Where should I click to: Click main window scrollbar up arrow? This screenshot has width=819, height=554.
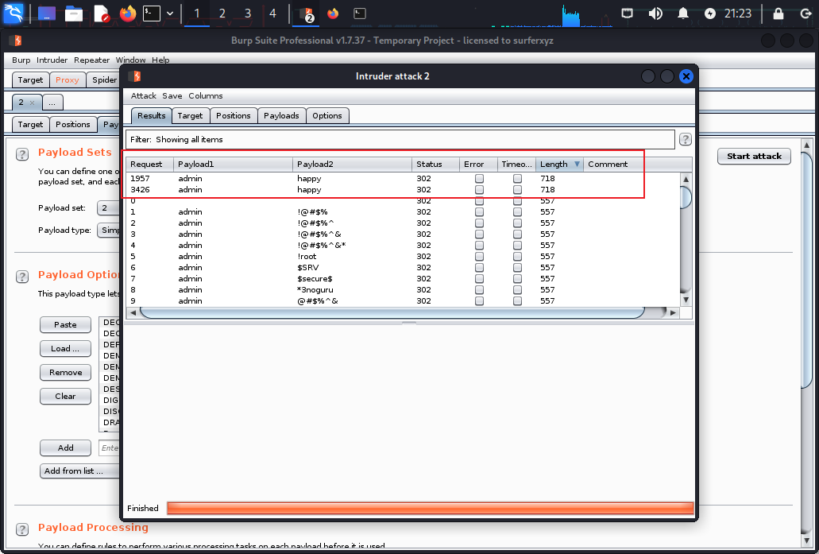tap(806, 145)
